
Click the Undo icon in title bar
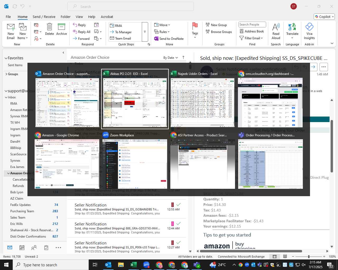pyautogui.click(x=22, y=6)
